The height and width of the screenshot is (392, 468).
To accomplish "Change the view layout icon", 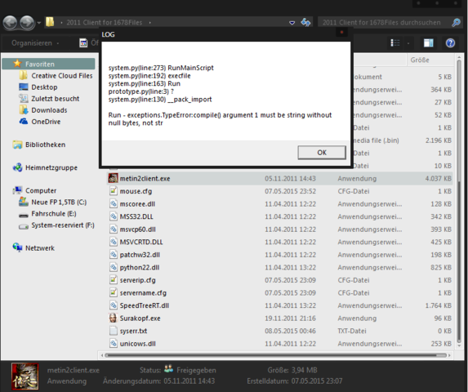I will coord(395,43).
